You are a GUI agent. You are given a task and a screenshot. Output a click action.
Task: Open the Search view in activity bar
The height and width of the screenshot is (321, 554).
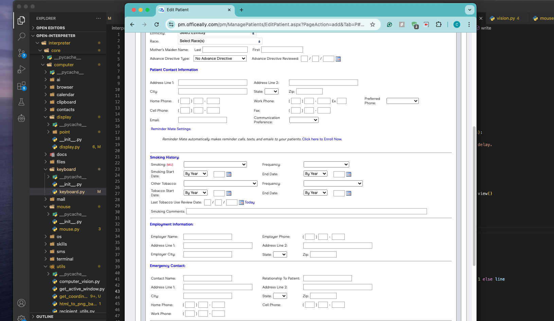pyautogui.click(x=21, y=36)
